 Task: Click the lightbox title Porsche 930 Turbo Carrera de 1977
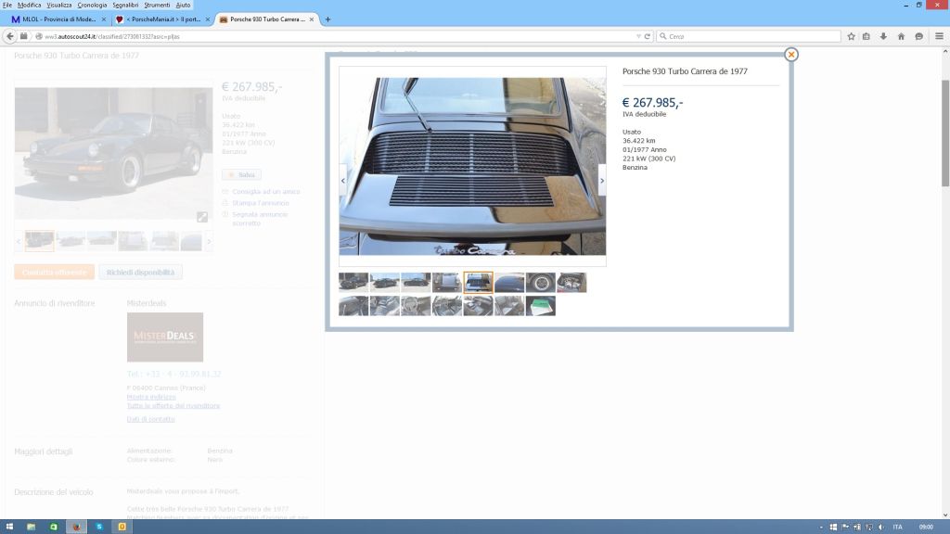coord(685,71)
